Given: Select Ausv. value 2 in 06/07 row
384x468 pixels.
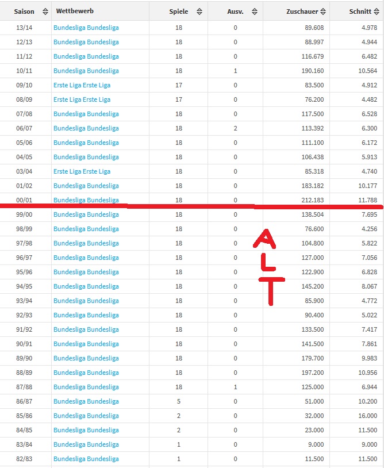Looking at the screenshot, I should [x=236, y=128].
